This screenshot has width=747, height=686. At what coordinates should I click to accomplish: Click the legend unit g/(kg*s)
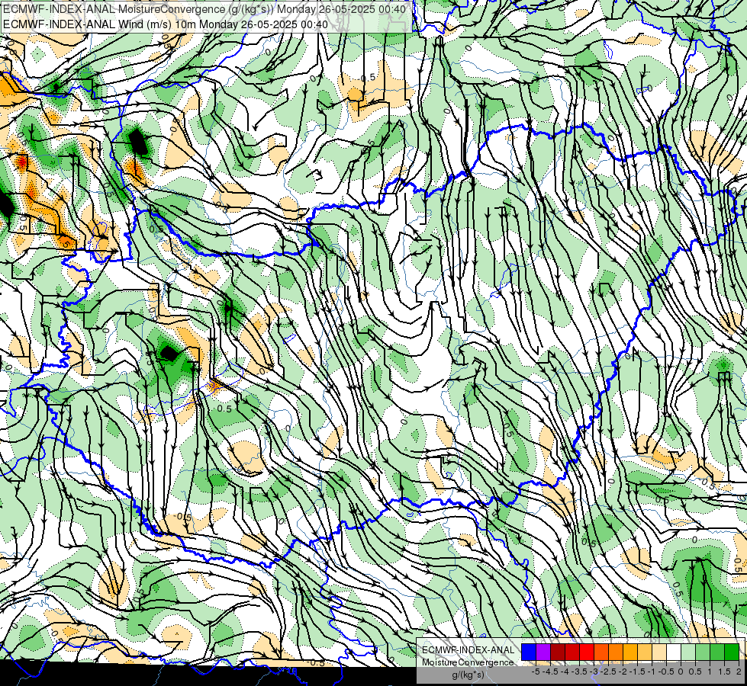pos(468,675)
